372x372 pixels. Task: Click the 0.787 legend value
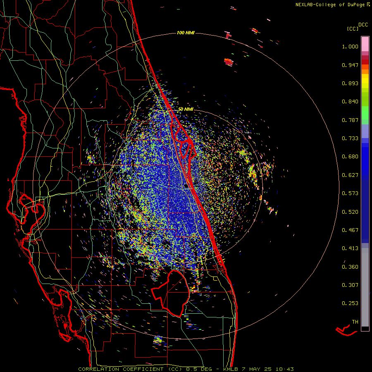[x=350, y=120]
